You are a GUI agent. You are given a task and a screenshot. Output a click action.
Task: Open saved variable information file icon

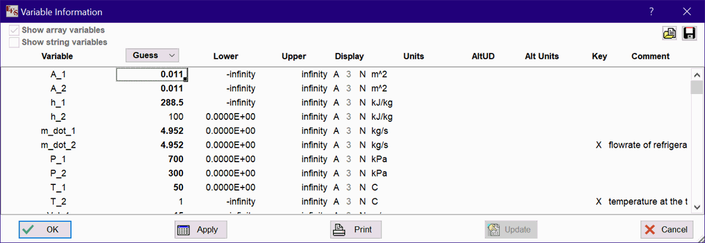pyautogui.click(x=670, y=33)
